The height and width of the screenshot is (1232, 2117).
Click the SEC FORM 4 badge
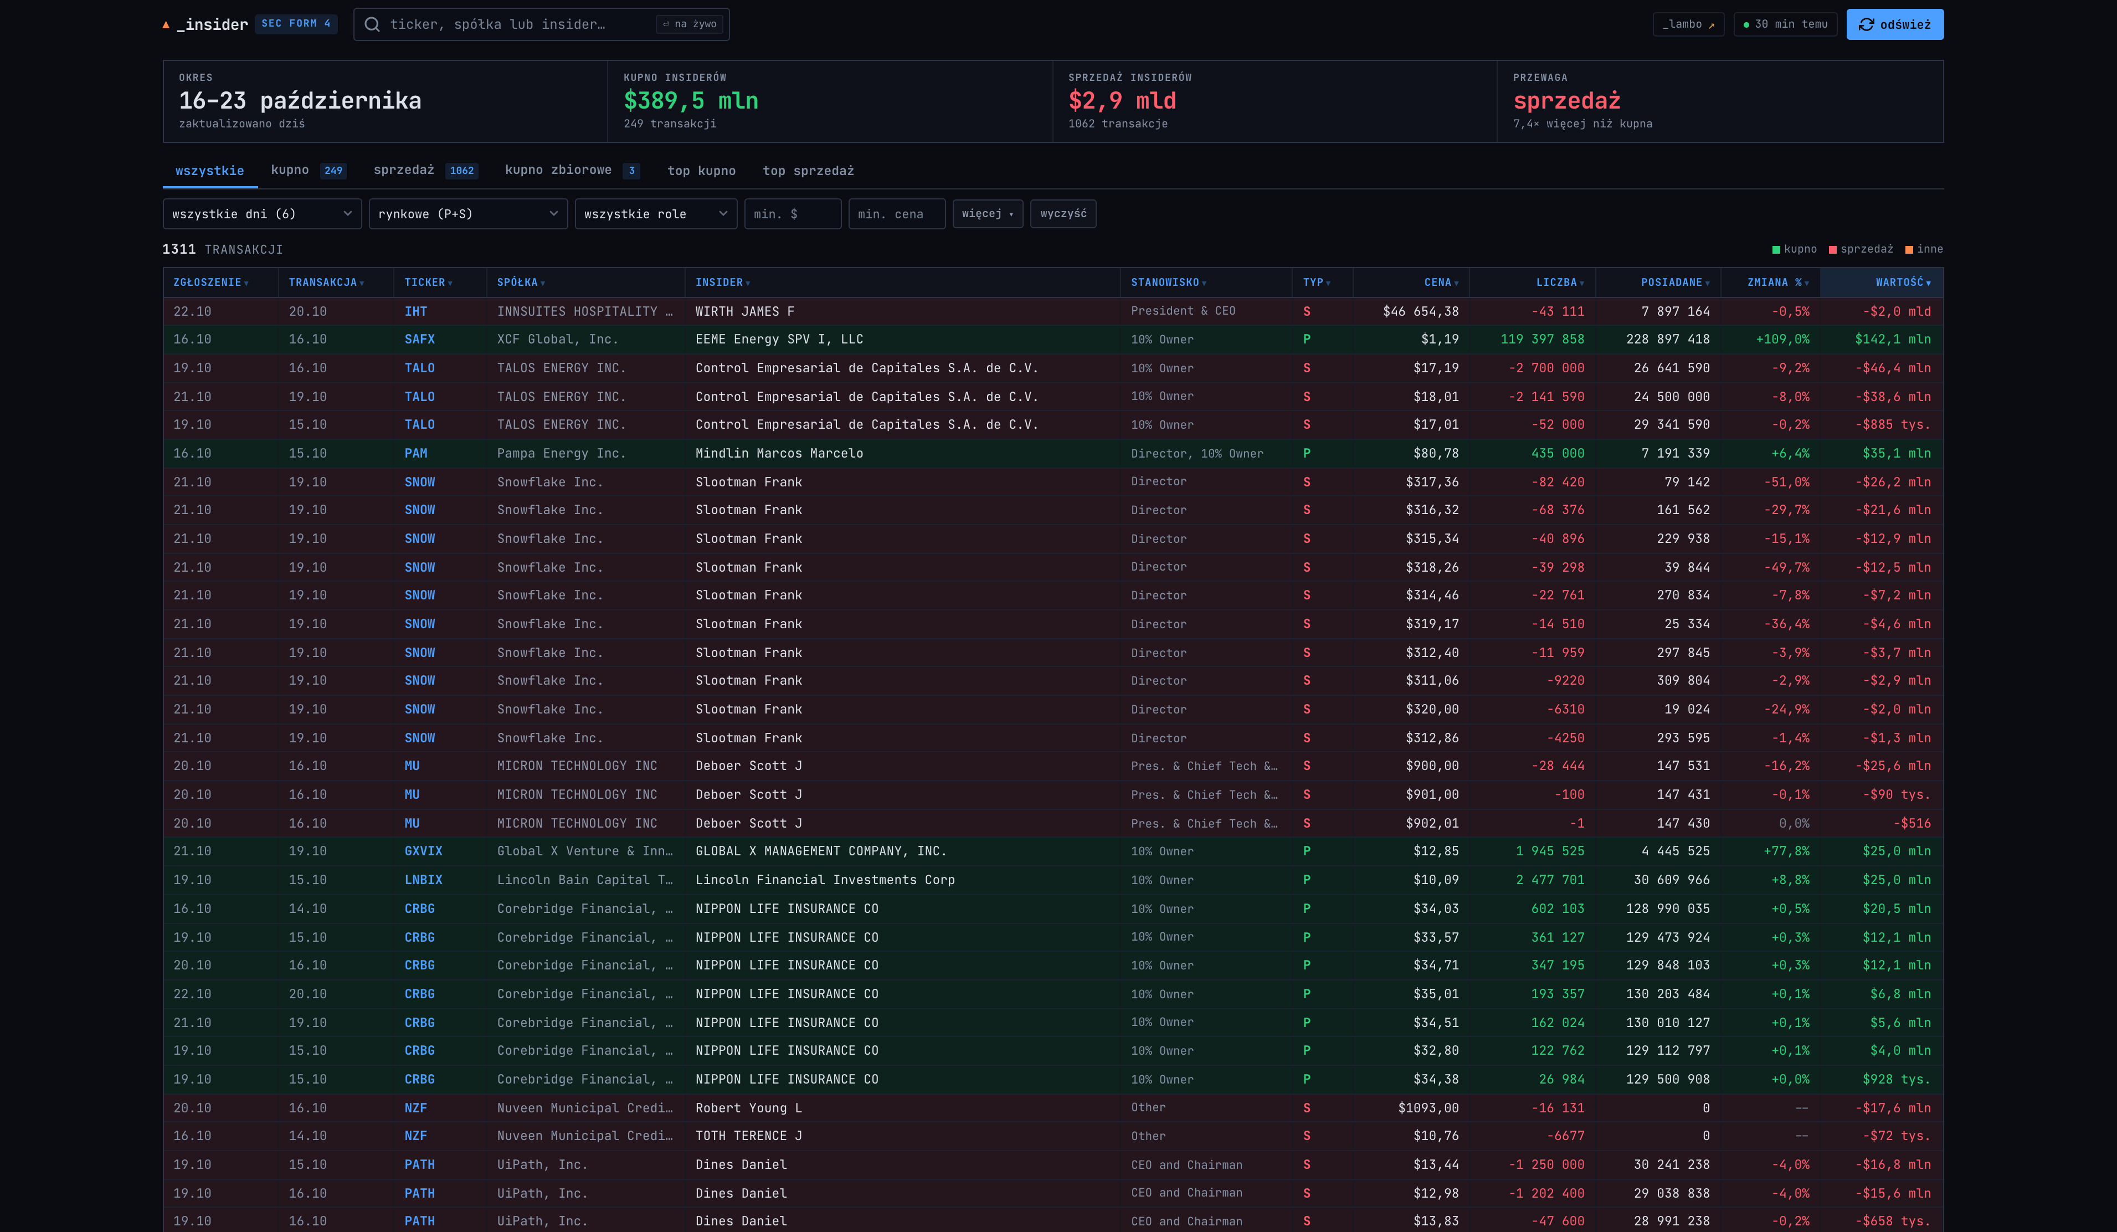[x=296, y=23]
